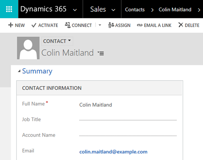Open the record list icon beside contact name
Image resolution: width=203 pixels, height=160 pixels.
[100, 53]
